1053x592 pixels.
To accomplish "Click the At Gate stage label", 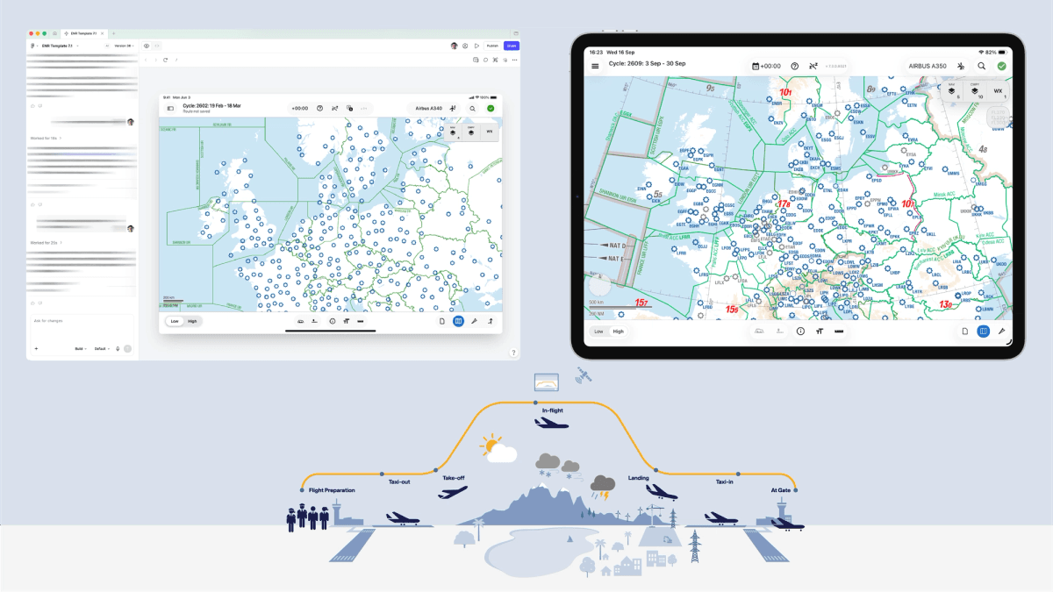I will pyautogui.click(x=780, y=490).
